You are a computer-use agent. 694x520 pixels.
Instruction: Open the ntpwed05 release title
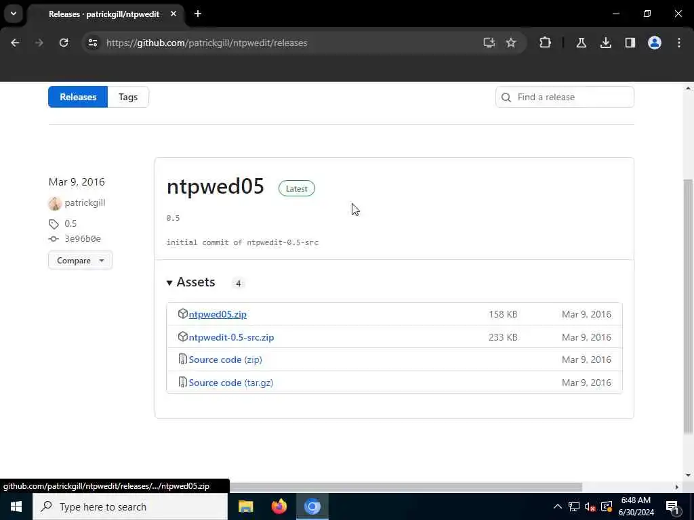(215, 186)
